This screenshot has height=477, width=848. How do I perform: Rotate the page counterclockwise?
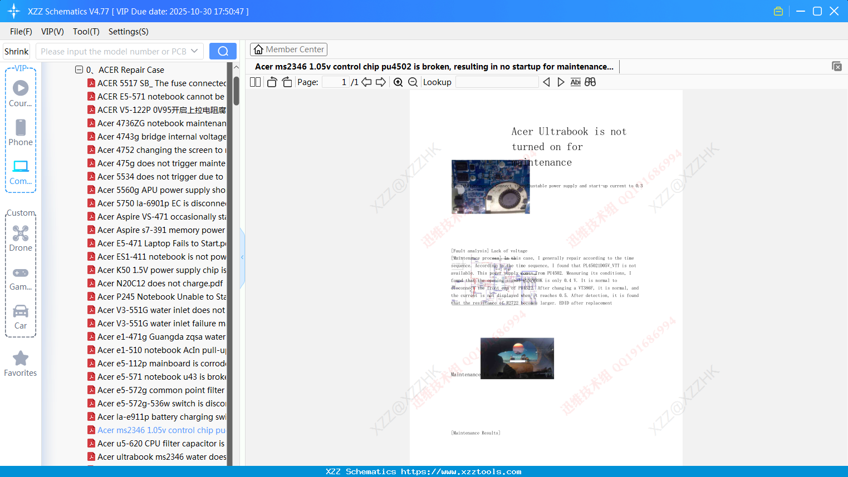pyautogui.click(x=272, y=82)
